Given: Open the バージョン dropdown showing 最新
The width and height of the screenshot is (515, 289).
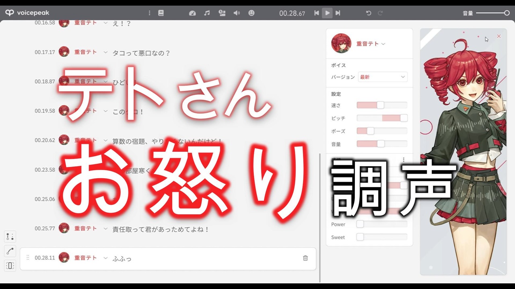Looking at the screenshot, I should point(383,77).
